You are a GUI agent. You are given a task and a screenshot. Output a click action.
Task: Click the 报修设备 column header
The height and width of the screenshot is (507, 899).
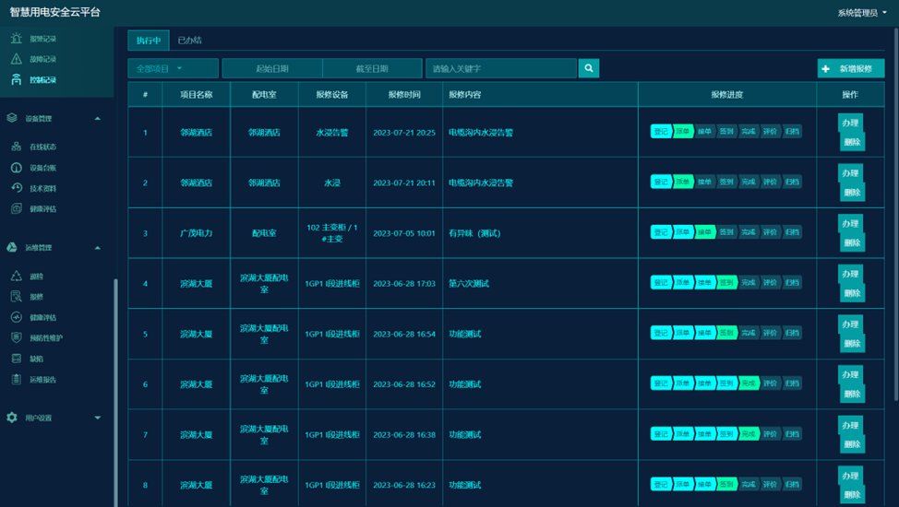point(332,95)
